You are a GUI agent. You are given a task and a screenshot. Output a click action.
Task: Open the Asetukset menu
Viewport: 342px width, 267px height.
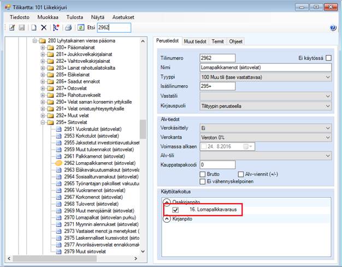[x=123, y=17]
